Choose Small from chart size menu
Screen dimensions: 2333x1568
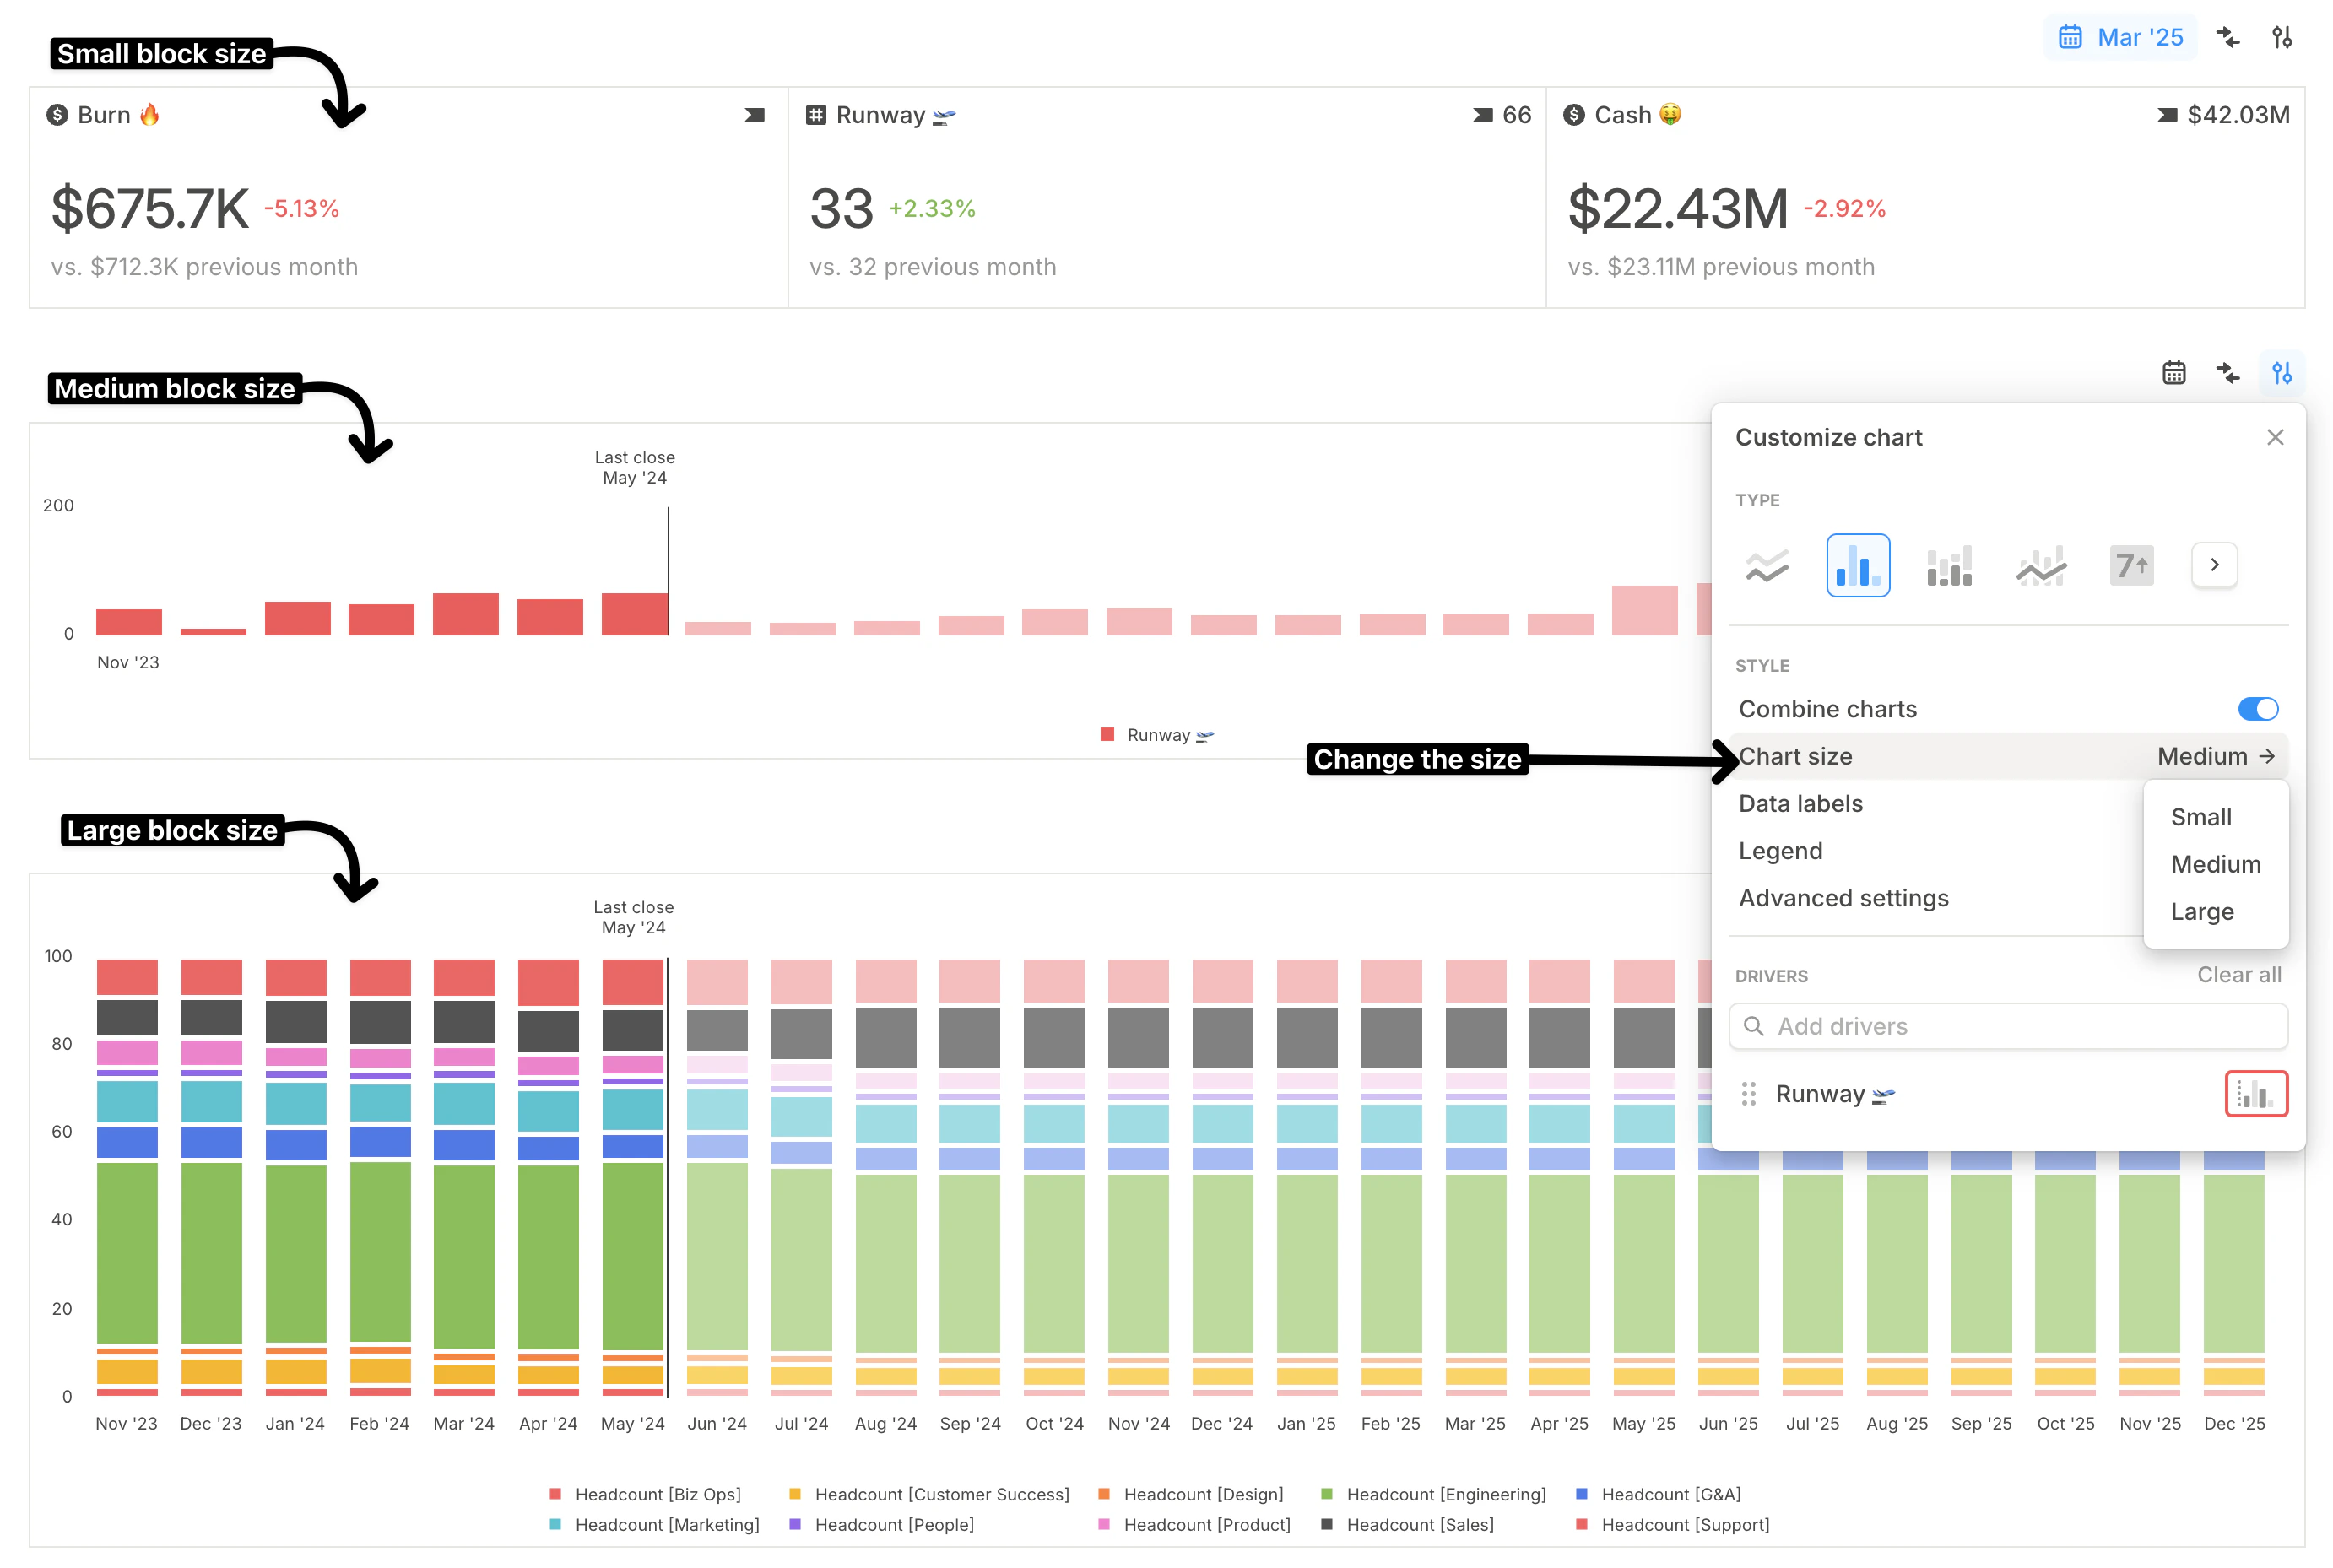2200,817
